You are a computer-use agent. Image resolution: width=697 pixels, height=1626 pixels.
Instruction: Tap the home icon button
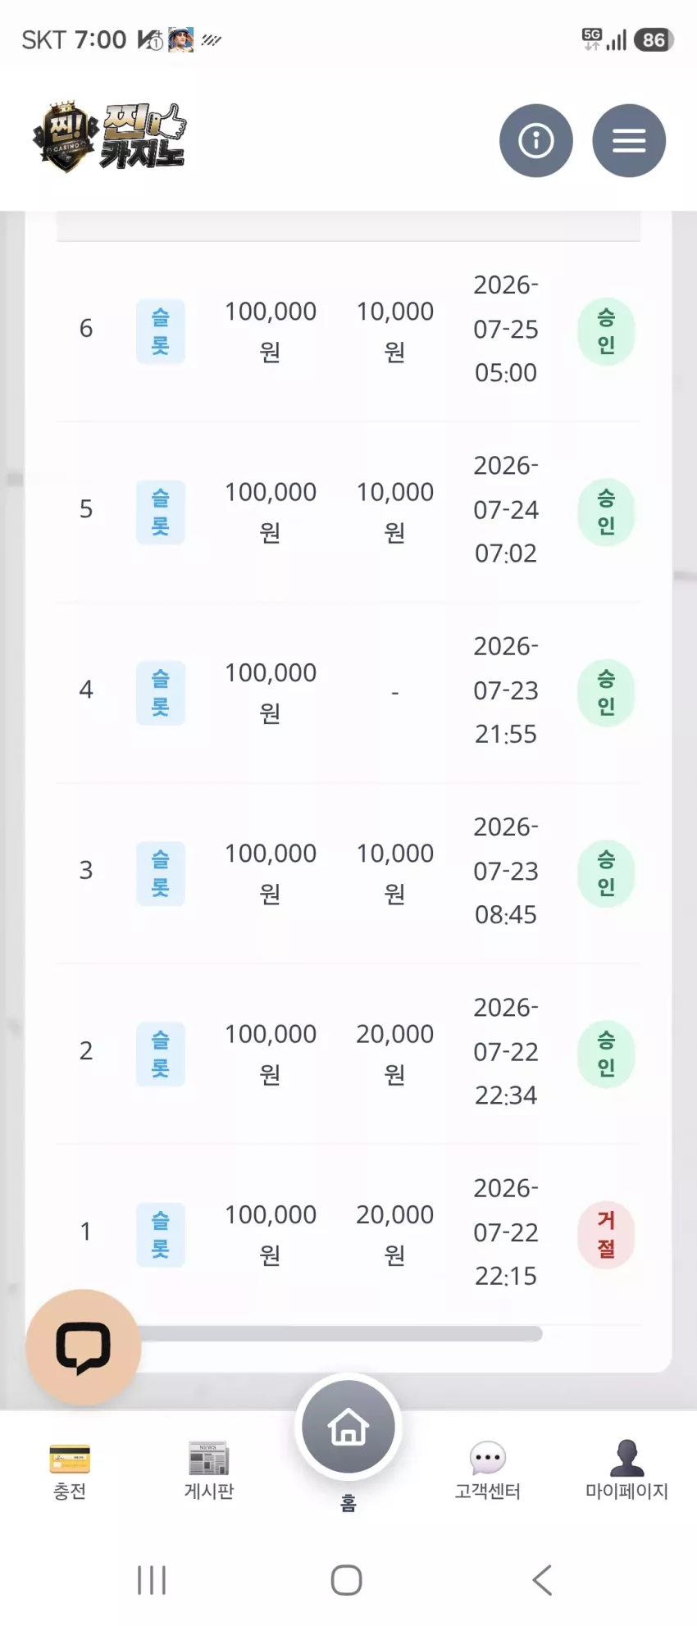click(348, 1427)
